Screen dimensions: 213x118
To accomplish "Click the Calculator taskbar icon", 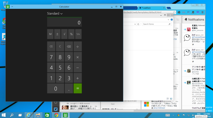I will [x=65, y=115].
